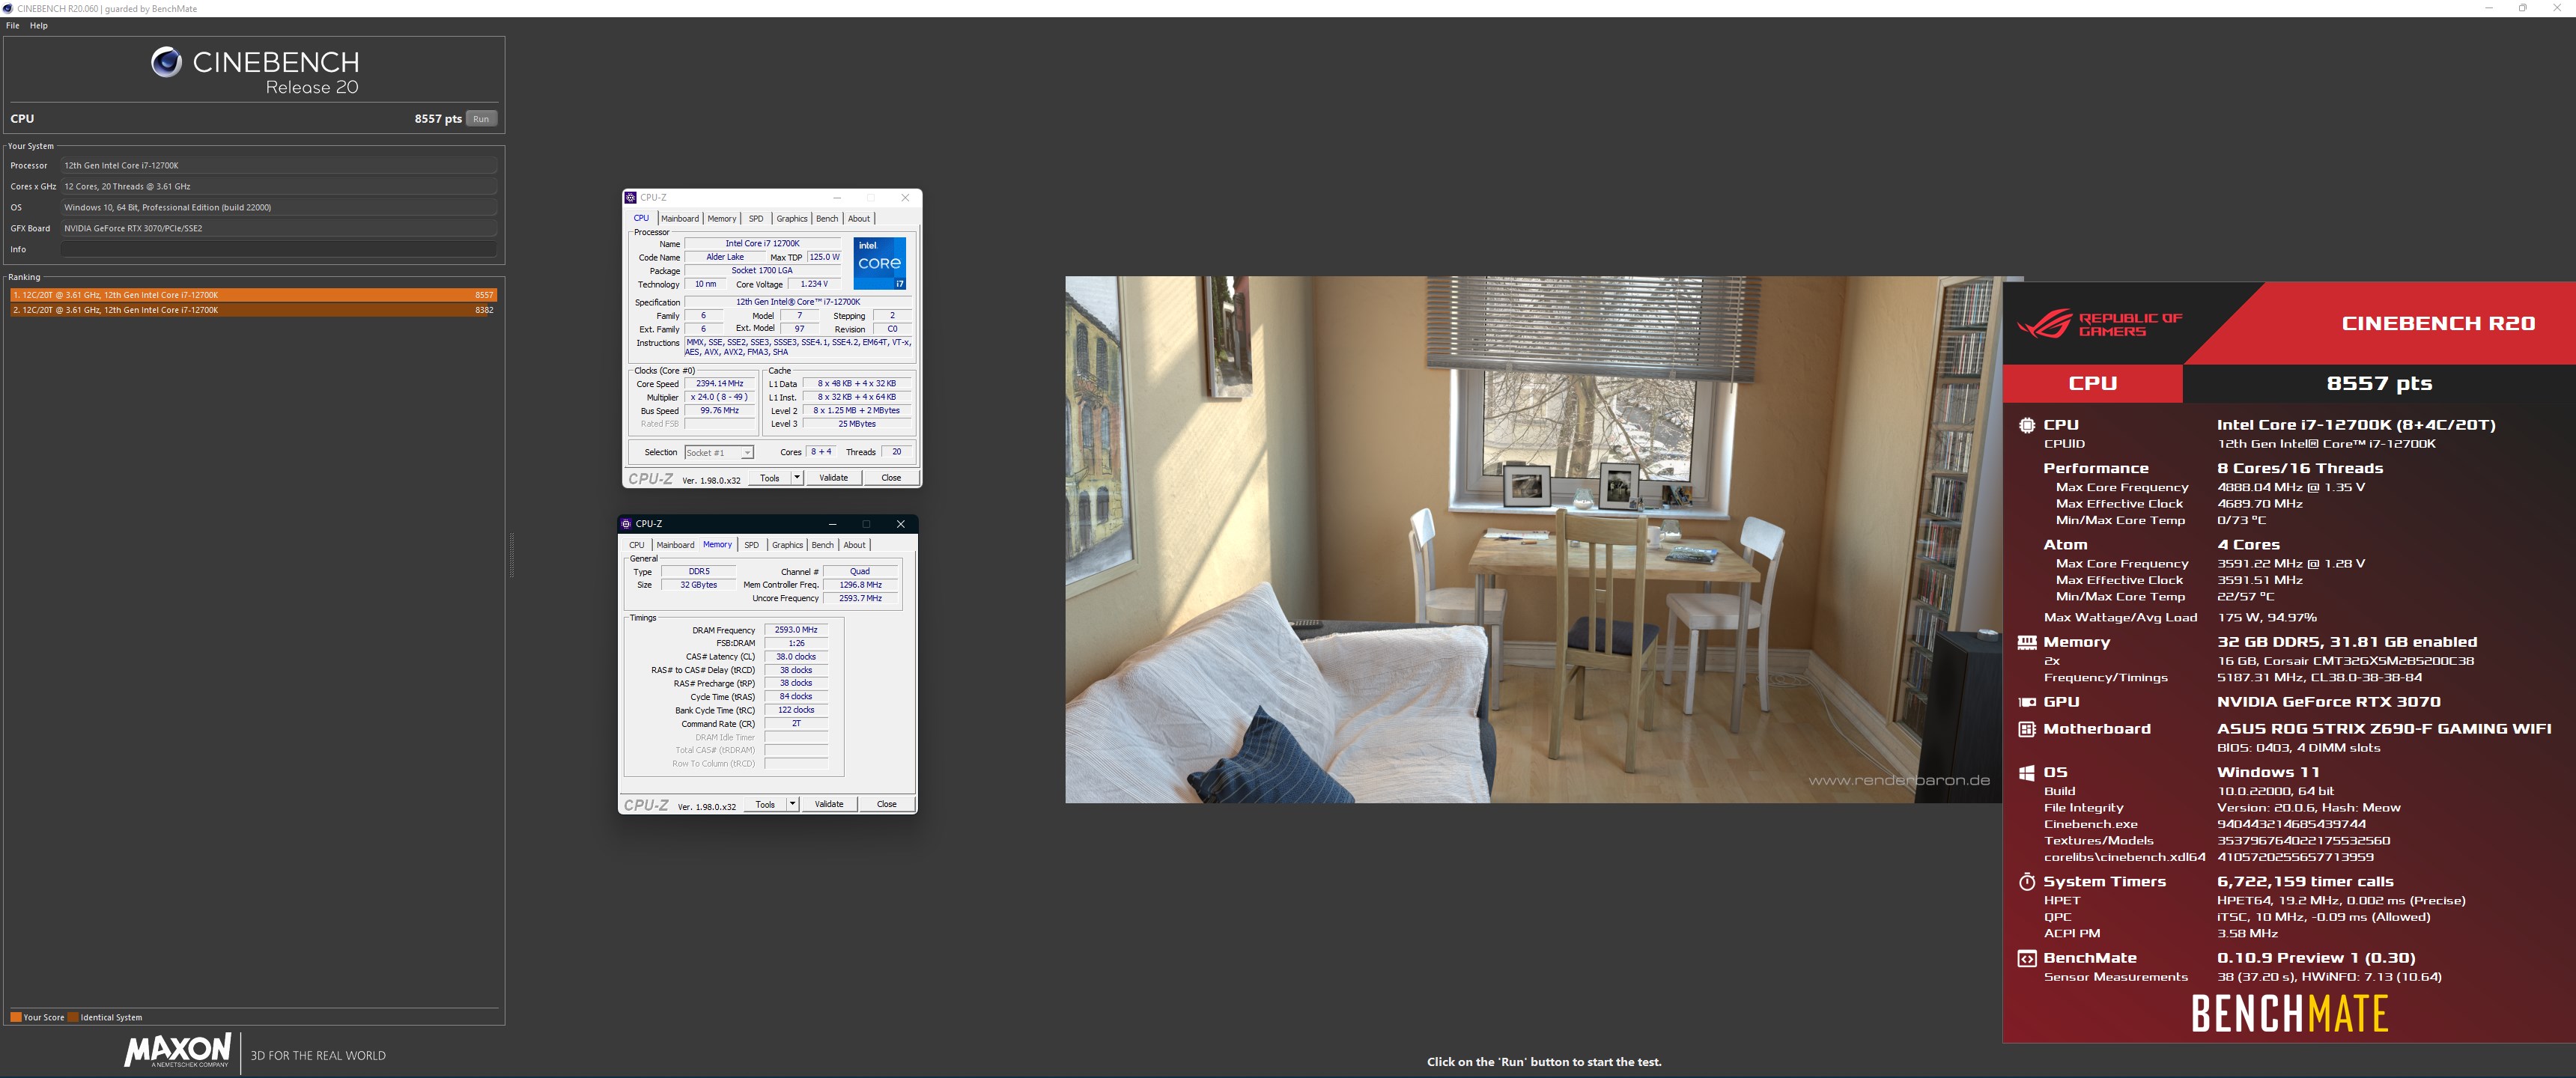Click the Memory module icon in BenchMate panel

tap(2026, 642)
